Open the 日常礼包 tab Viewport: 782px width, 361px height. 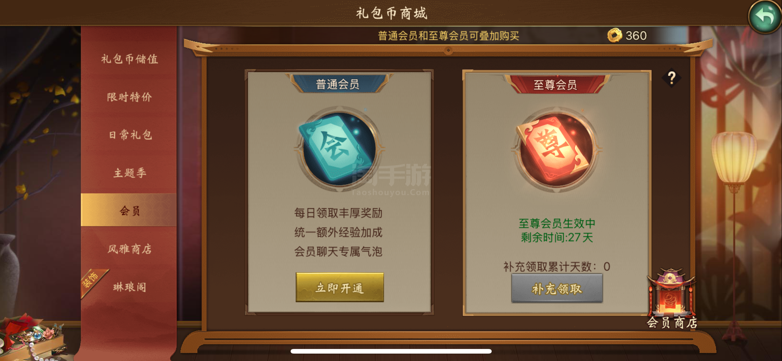pyautogui.click(x=129, y=135)
